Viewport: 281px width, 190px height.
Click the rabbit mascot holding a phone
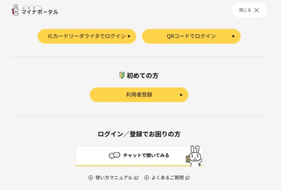pos(194,156)
